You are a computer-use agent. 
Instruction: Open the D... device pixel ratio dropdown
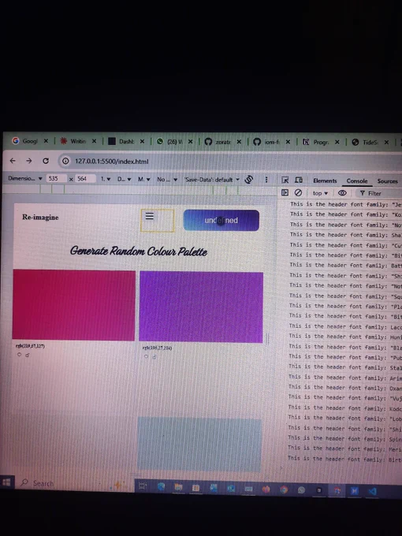tap(124, 179)
